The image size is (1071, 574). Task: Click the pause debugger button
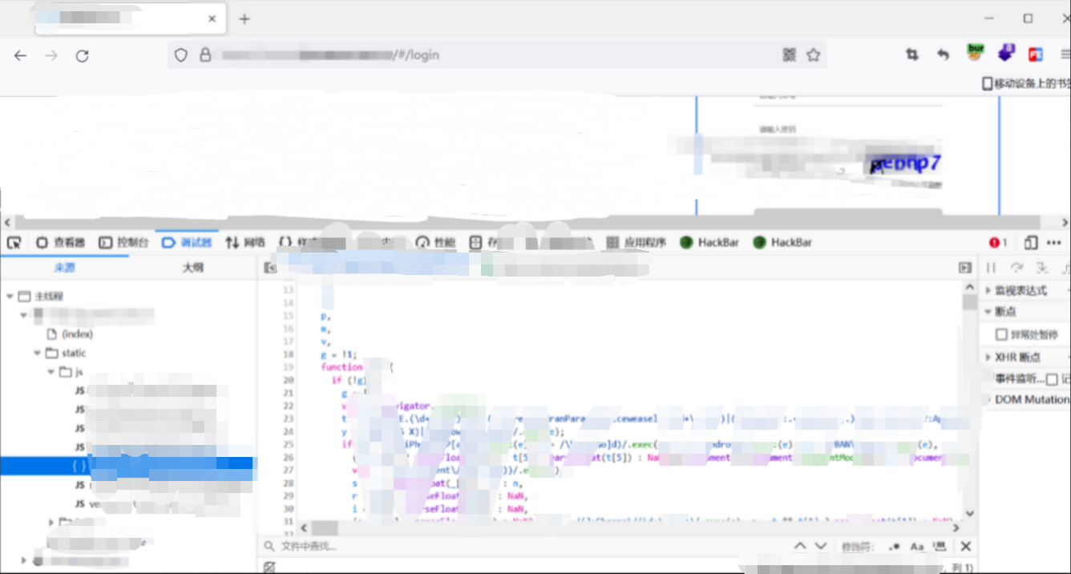(992, 268)
